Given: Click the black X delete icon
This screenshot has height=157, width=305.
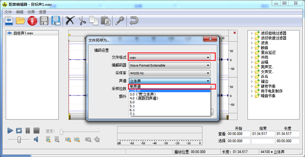Looking at the screenshot, I should (x=70, y=20).
